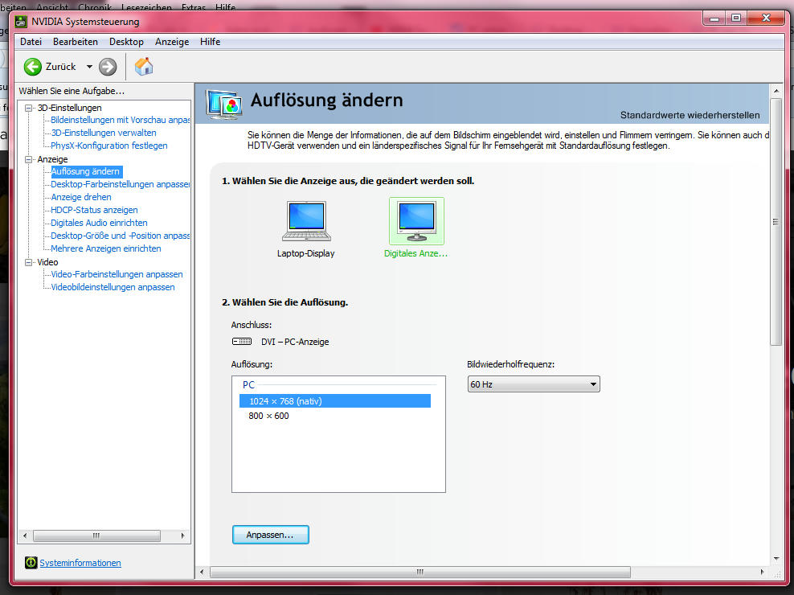Viewport: 794px width, 595px height.
Task: Open the Chronik menu in background window
Action: coord(95,7)
